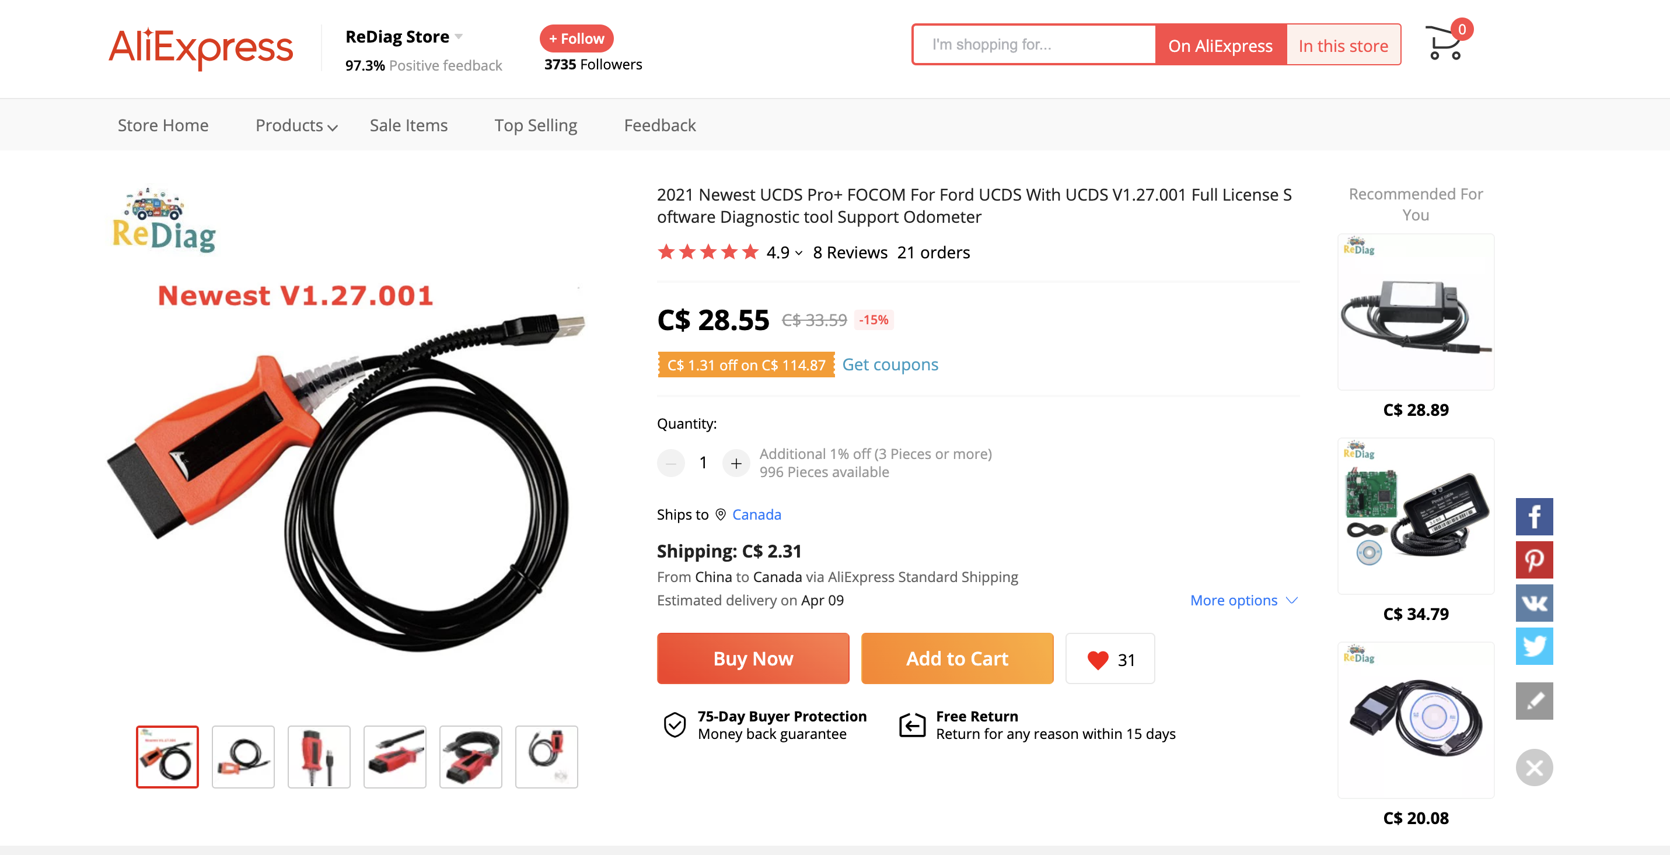The image size is (1670, 855).
Task: Open the Top Selling tab
Action: (536, 125)
